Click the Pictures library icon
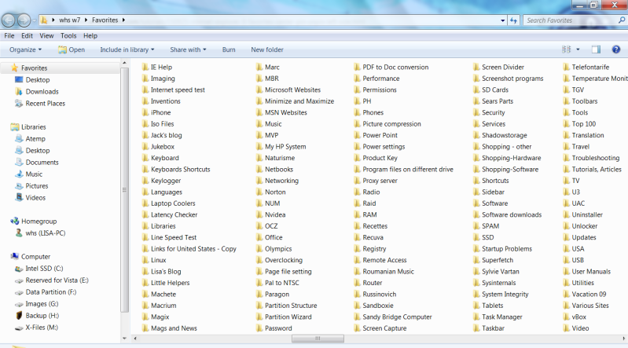This screenshot has height=348, width=628. click(x=19, y=186)
